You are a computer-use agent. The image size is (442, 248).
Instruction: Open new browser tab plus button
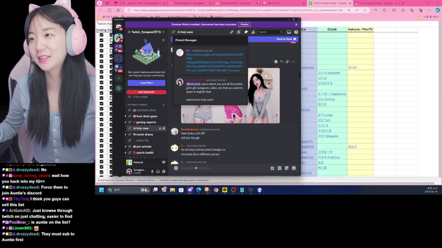tap(403, 3)
